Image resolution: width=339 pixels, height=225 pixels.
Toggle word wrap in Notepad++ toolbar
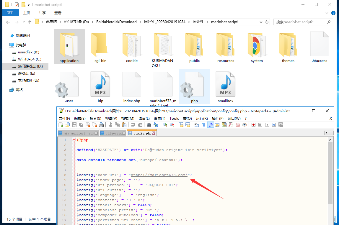click(197, 125)
